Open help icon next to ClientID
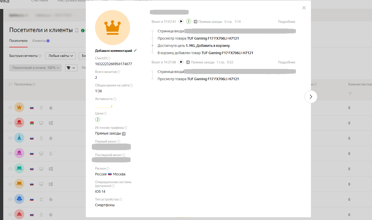 (109, 58)
